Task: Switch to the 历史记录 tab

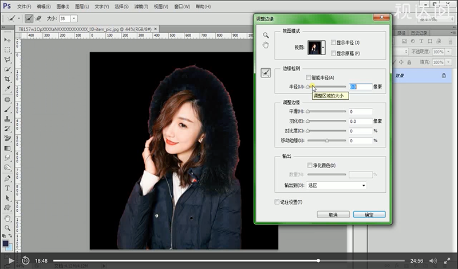Action: tap(419, 33)
